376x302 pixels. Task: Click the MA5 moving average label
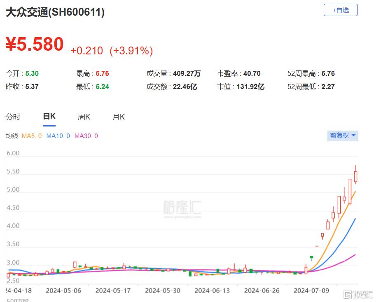coord(32,136)
